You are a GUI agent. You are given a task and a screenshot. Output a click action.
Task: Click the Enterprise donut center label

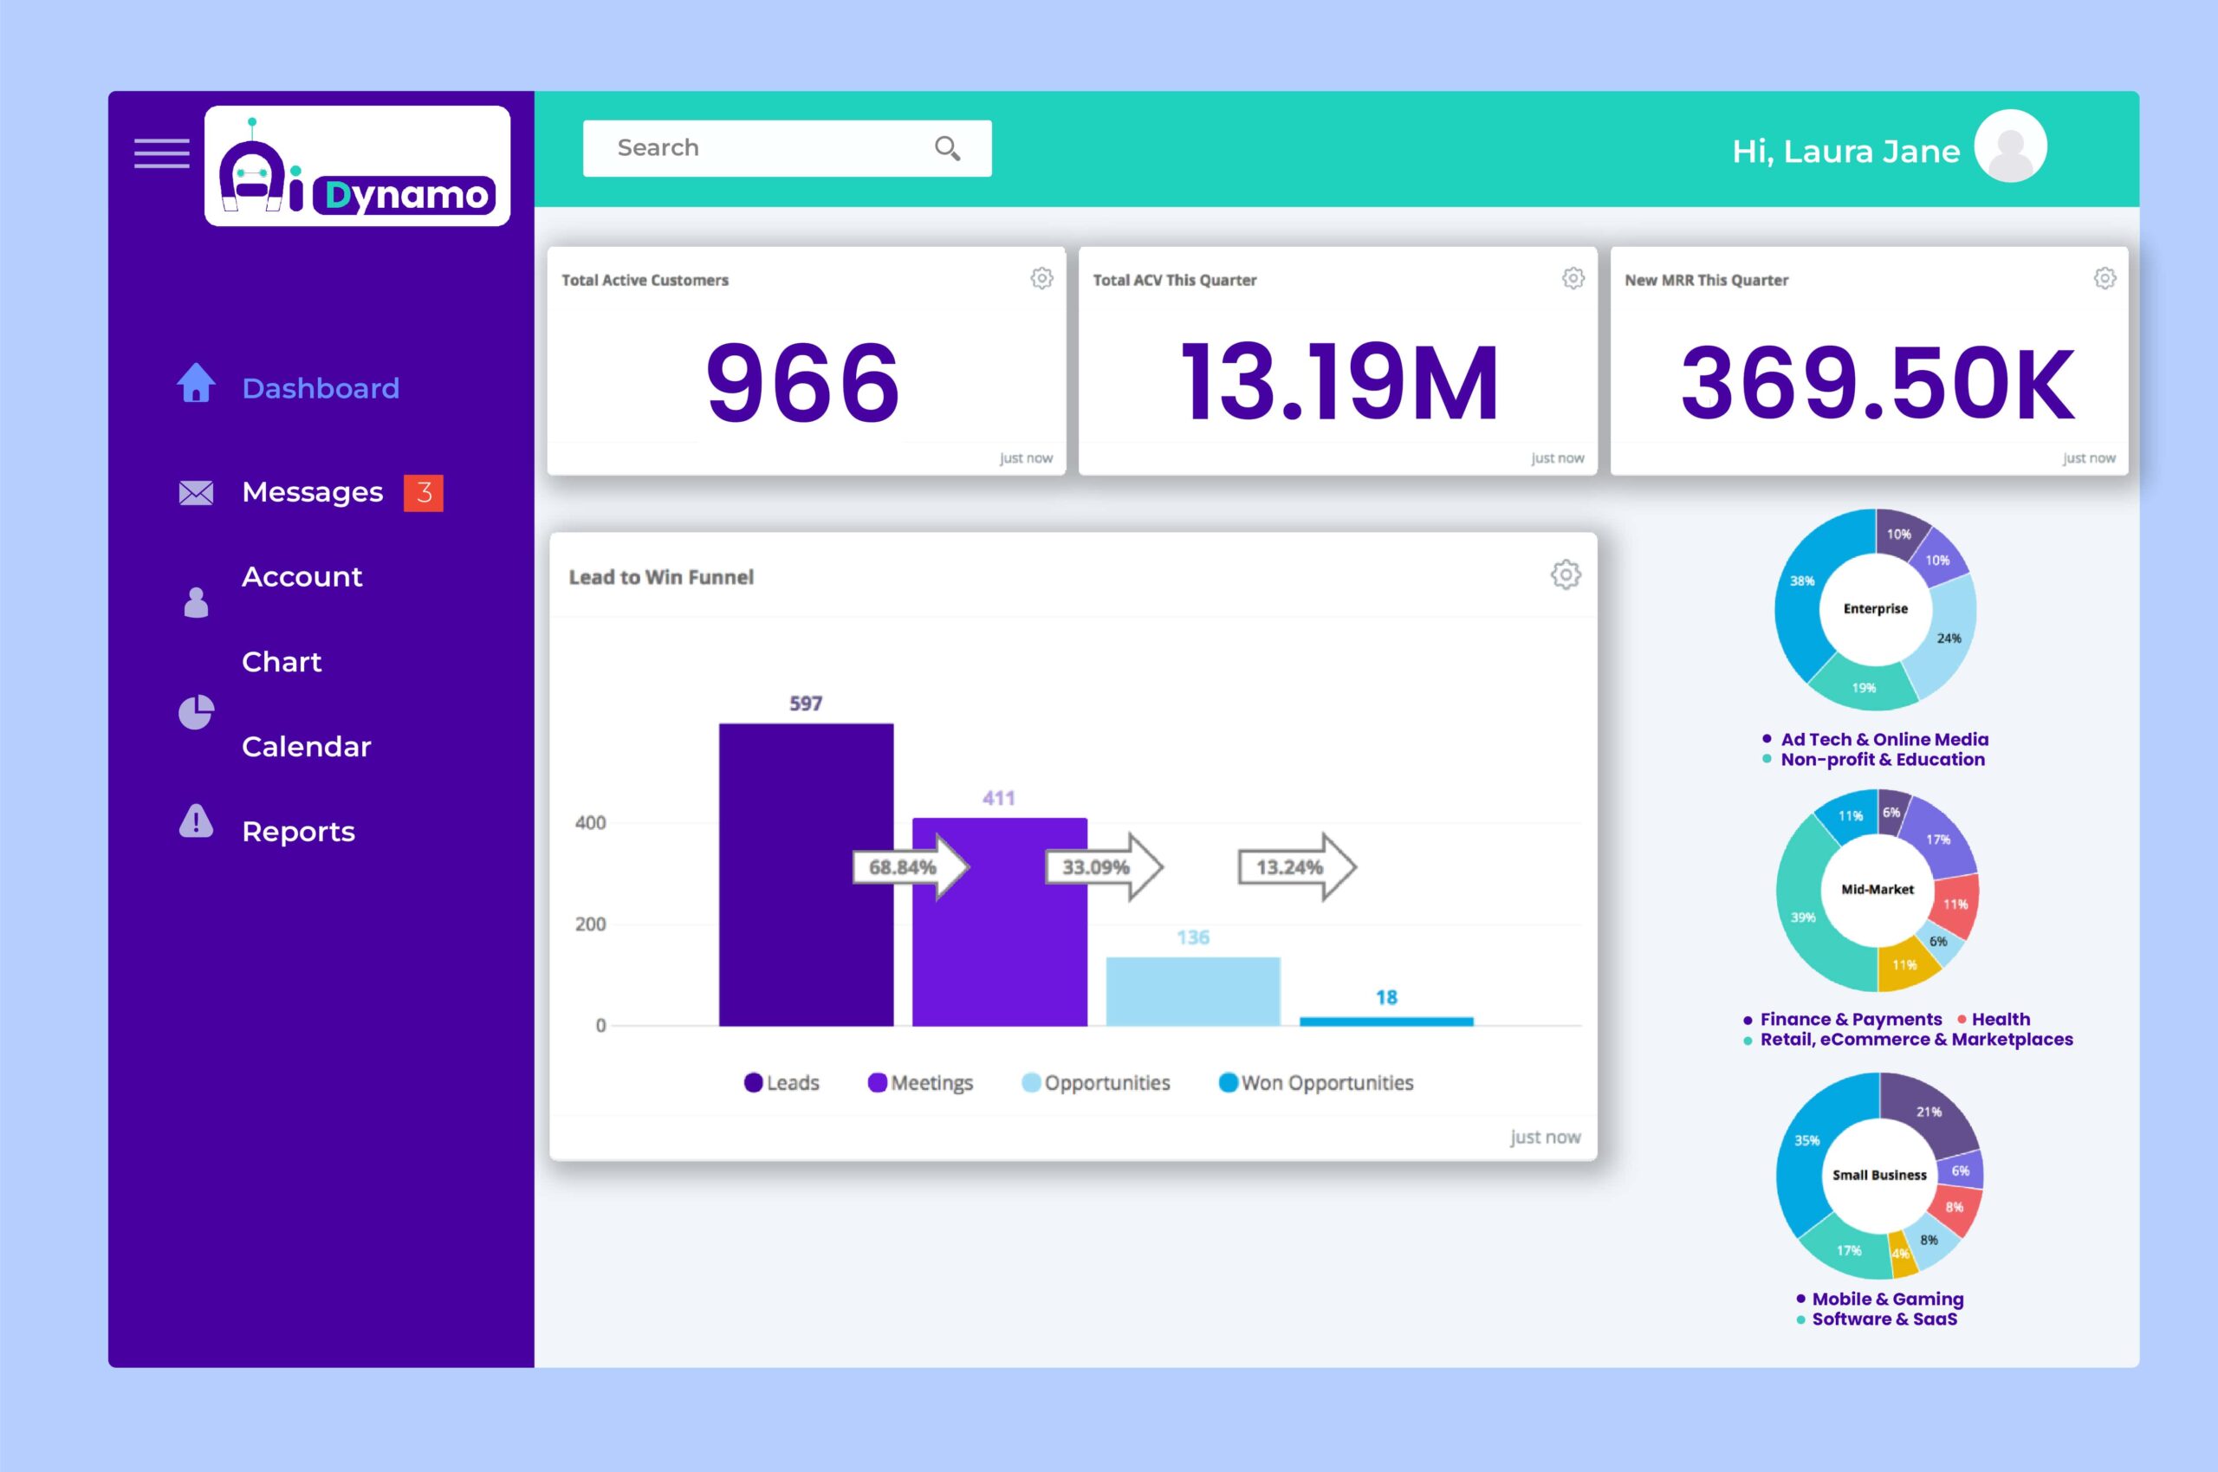pyautogui.click(x=1876, y=608)
